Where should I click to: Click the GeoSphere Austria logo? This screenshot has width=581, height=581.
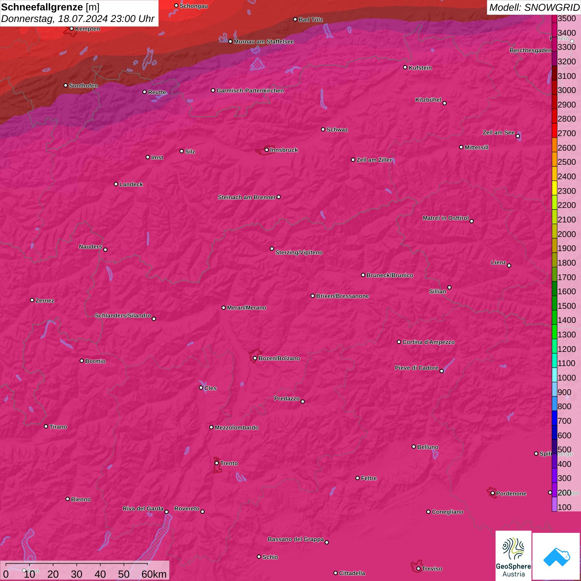point(513,556)
